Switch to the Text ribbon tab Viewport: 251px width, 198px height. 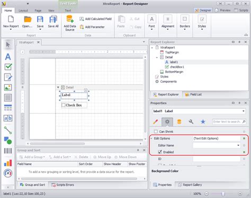(x=68, y=11)
